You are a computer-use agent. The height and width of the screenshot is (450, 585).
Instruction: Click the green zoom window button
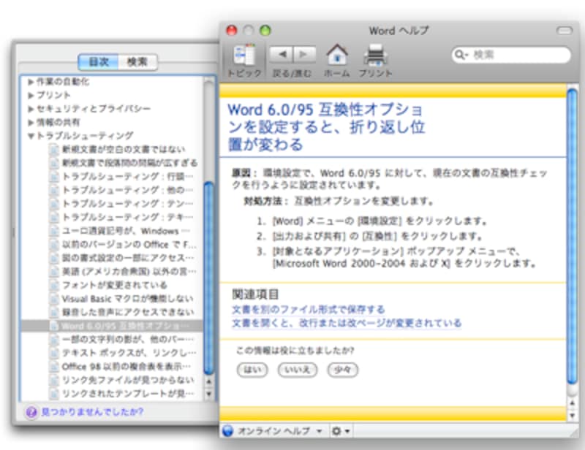click(265, 31)
